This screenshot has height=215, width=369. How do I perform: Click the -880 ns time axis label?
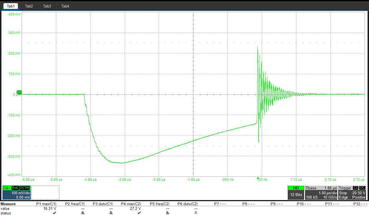[227, 179]
